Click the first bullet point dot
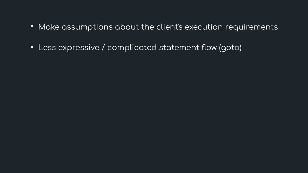This screenshot has height=173, width=308. click(31, 26)
